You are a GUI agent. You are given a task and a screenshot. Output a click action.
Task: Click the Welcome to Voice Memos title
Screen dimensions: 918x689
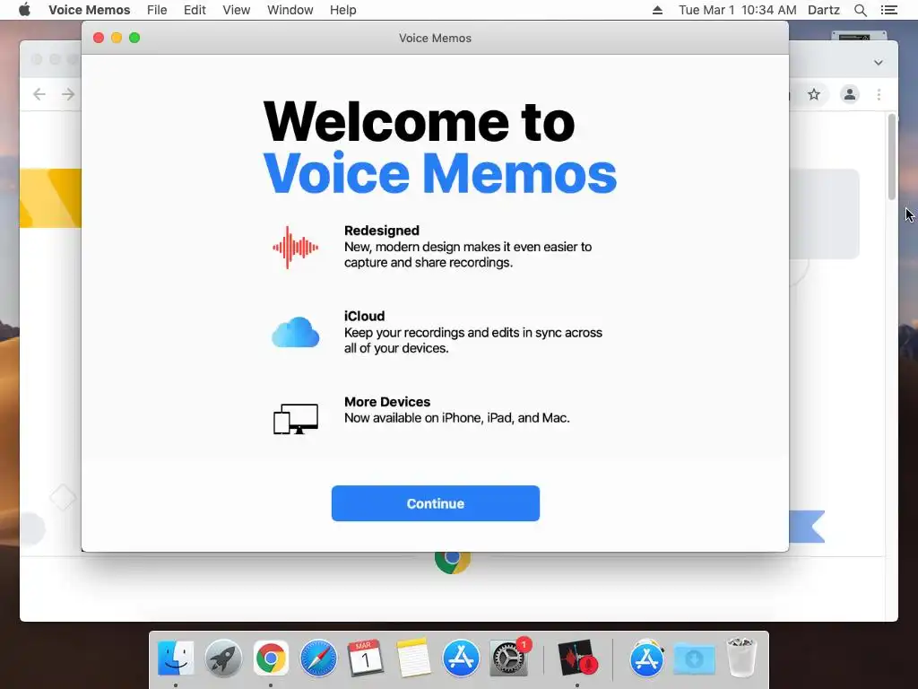coord(439,147)
